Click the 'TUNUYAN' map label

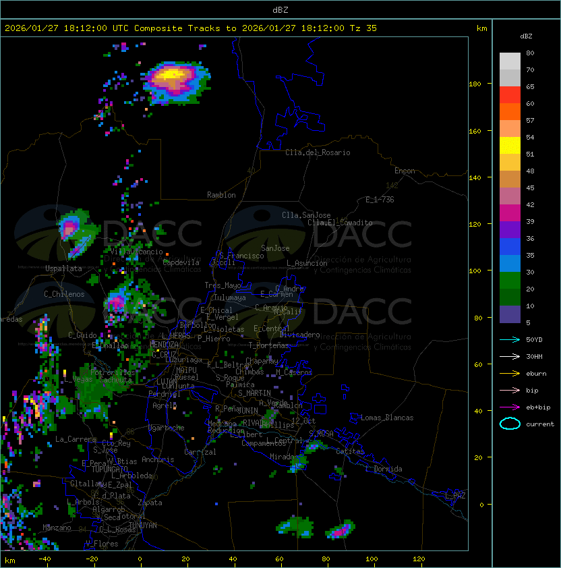coord(143,526)
